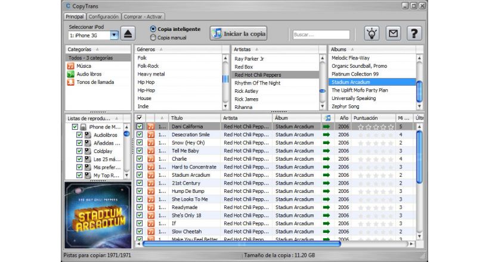The height and width of the screenshot is (262, 489).
Task: Select Red Hot Chili Peppers in Artistas
Action: (x=275, y=75)
